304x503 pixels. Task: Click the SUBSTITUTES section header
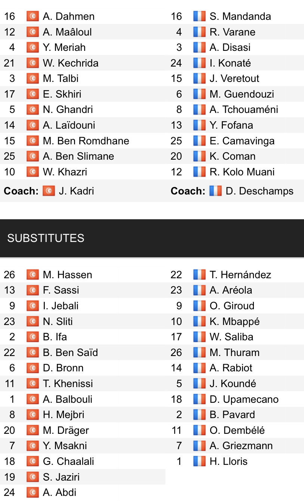pos(46,238)
